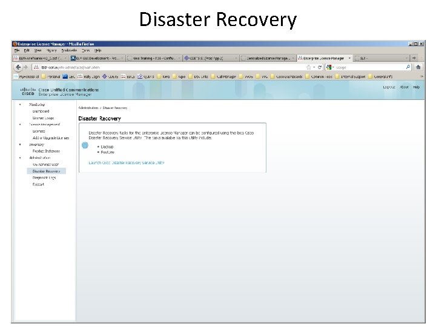Open the QDDTS bookmark

145,76
